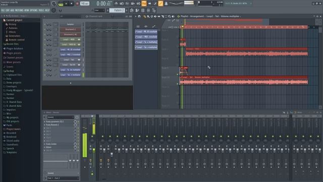Click the highlighted orange toolbar button beside link icon

tap(144, 4)
